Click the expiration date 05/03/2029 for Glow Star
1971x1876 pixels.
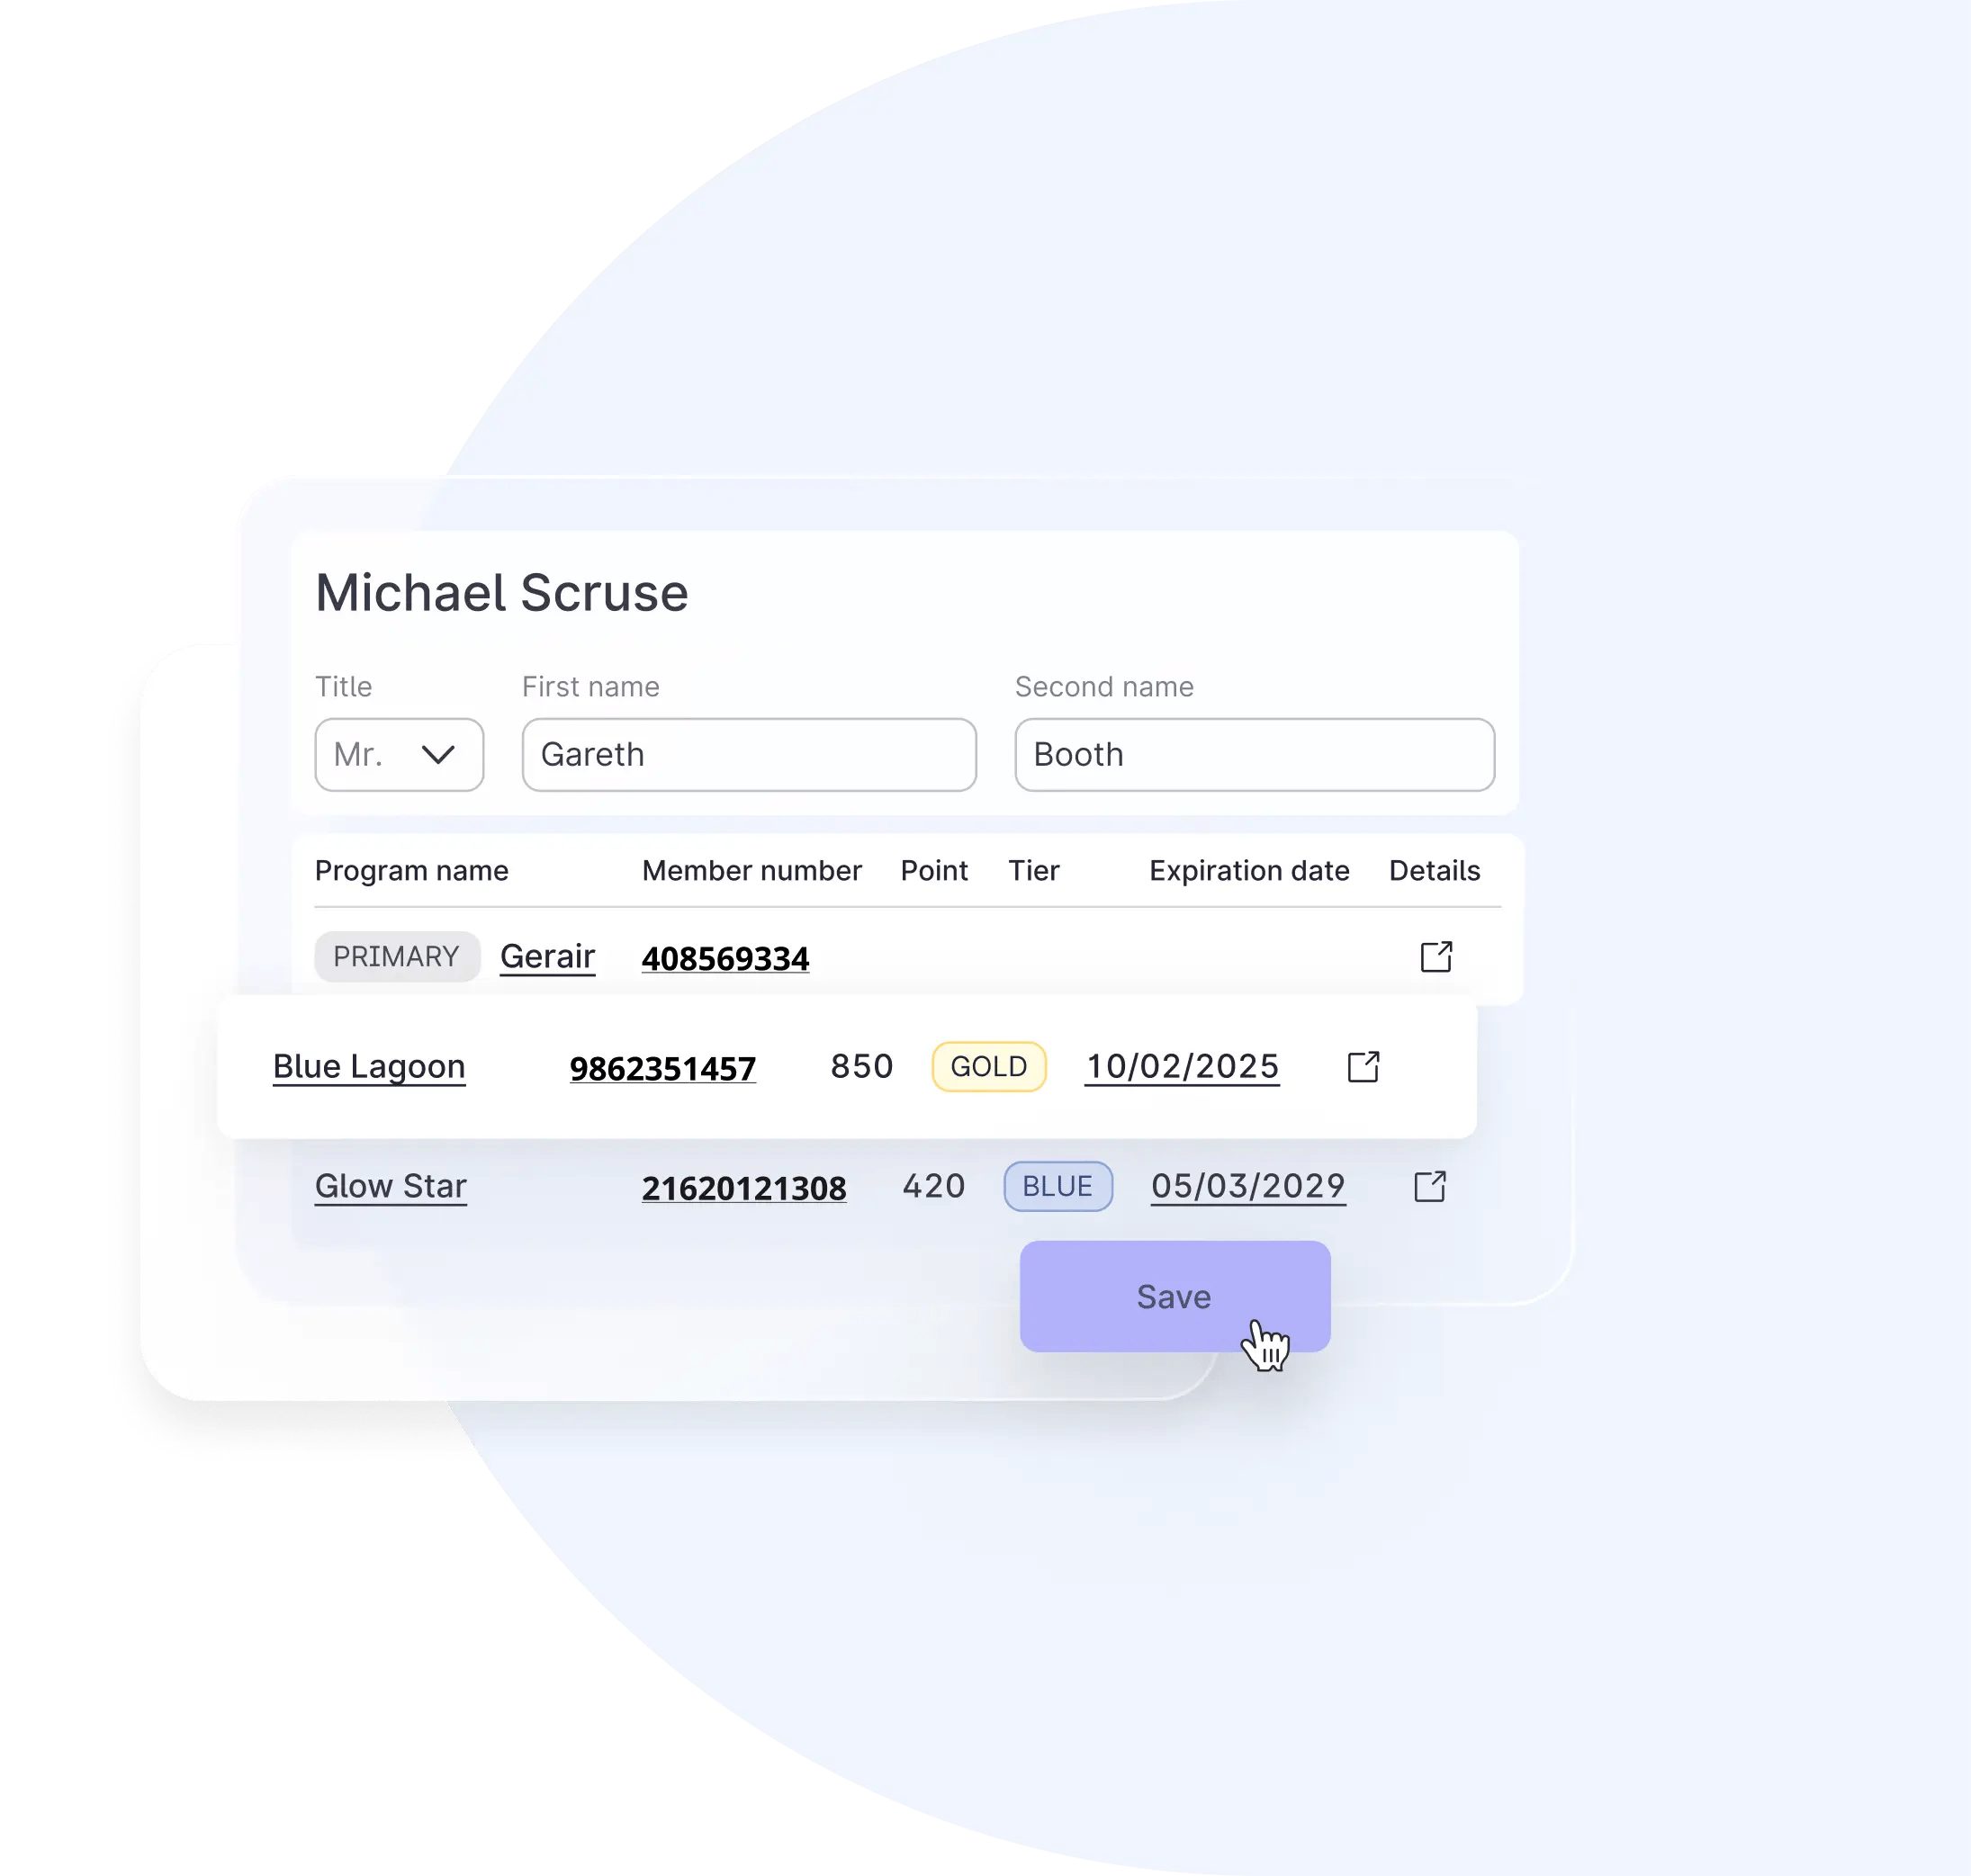click(1244, 1182)
